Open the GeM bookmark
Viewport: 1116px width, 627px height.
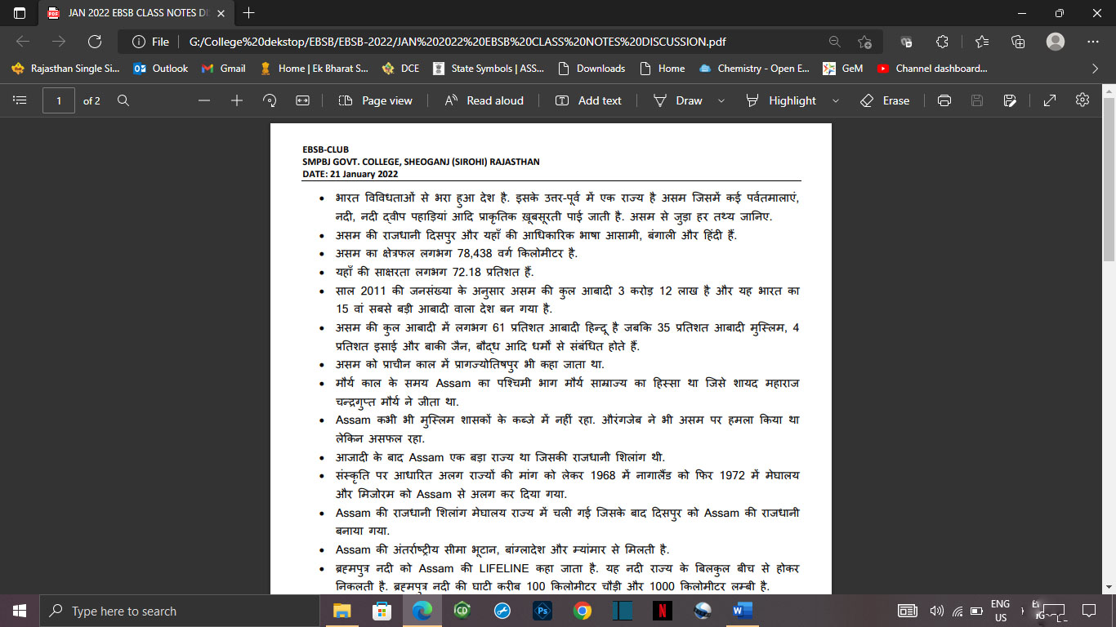(842, 69)
